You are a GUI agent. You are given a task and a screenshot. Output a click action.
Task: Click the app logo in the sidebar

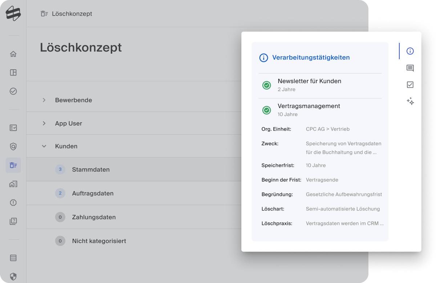pos(13,13)
